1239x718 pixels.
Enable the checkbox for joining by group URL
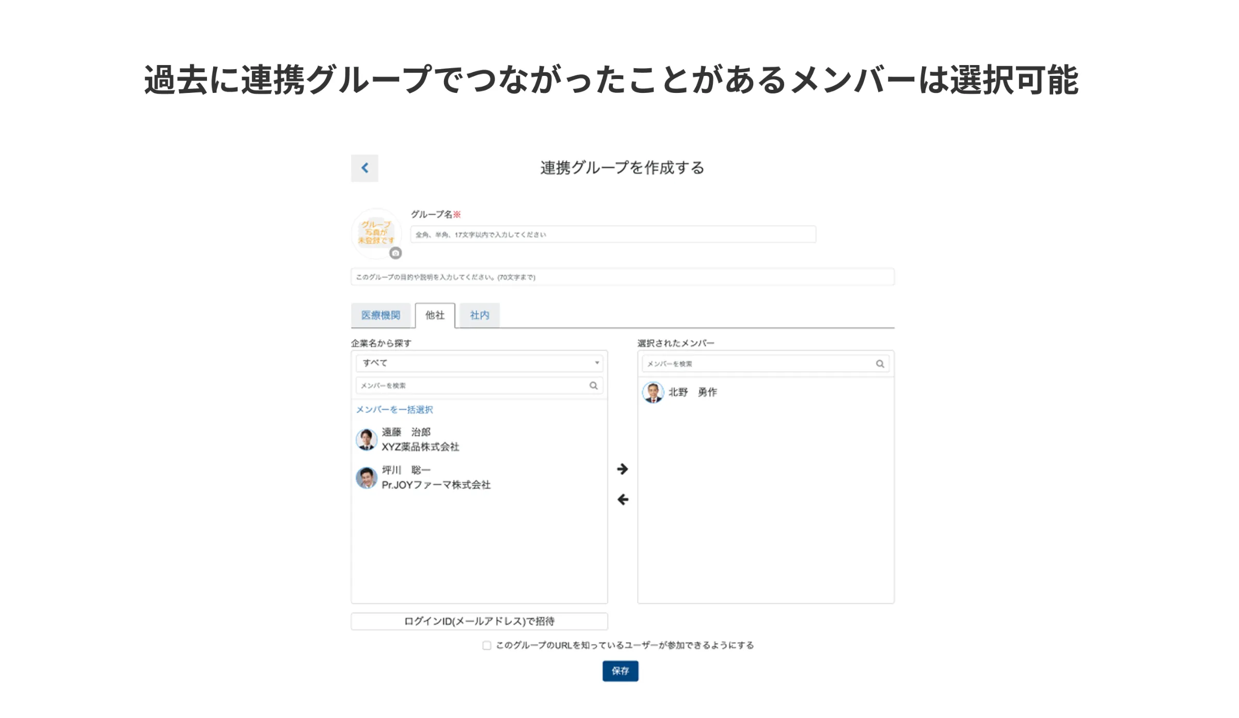pyautogui.click(x=487, y=645)
